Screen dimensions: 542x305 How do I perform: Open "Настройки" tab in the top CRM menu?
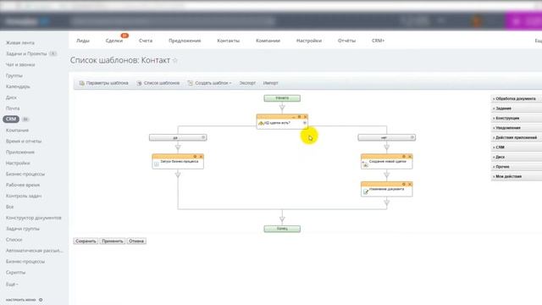point(309,41)
